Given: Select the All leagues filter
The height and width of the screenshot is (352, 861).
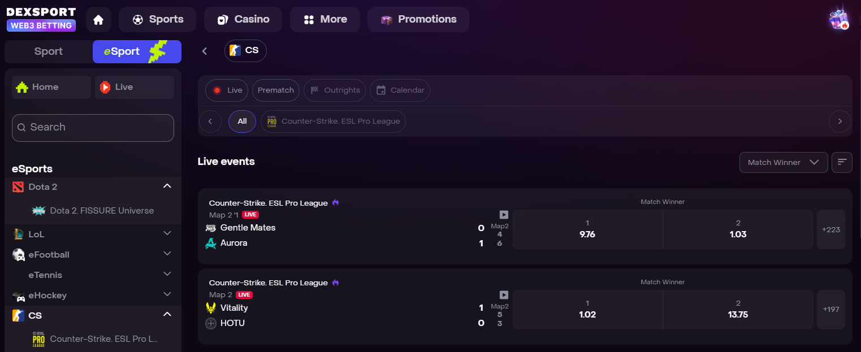Looking at the screenshot, I should (x=242, y=121).
